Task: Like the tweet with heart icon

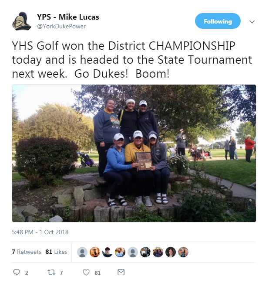Action: point(86,272)
